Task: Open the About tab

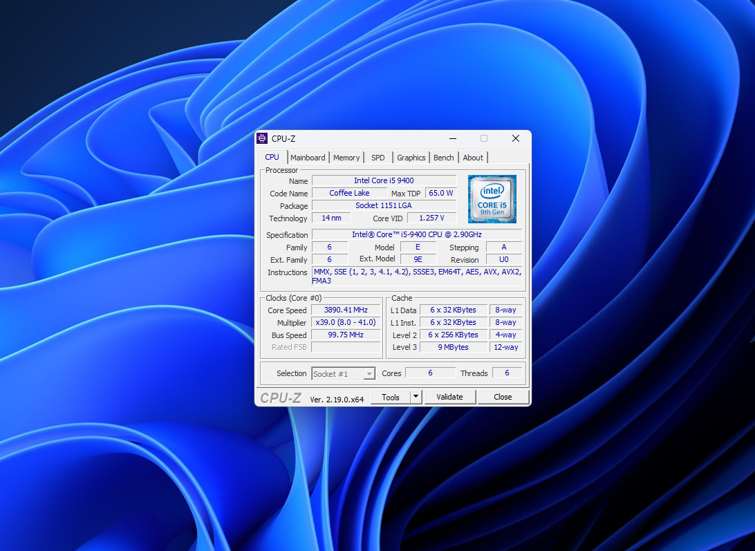Action: tap(473, 158)
